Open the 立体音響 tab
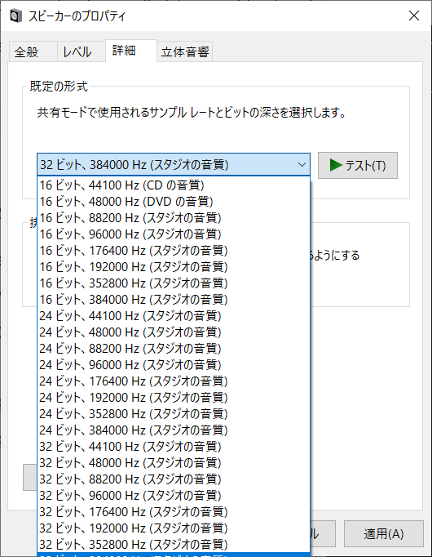432x557 pixels. (185, 52)
